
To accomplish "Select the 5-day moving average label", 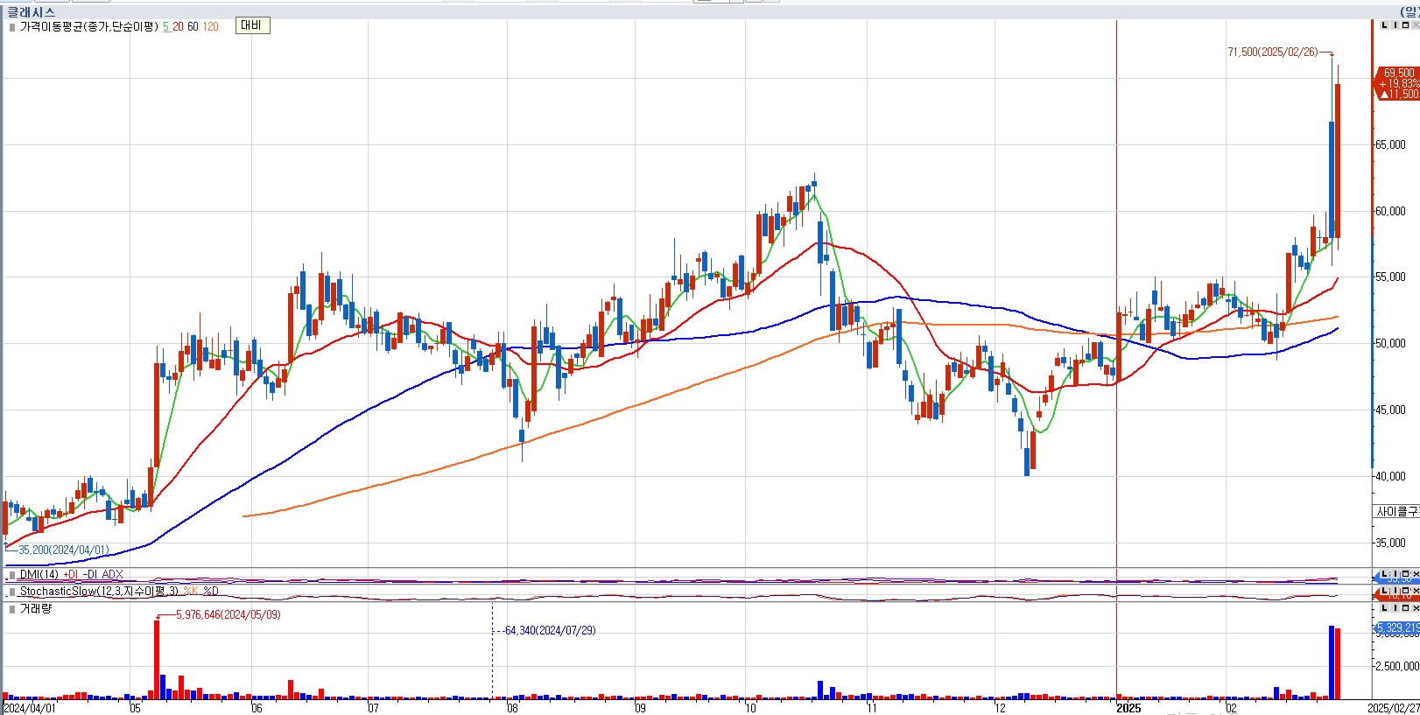I will (x=165, y=27).
